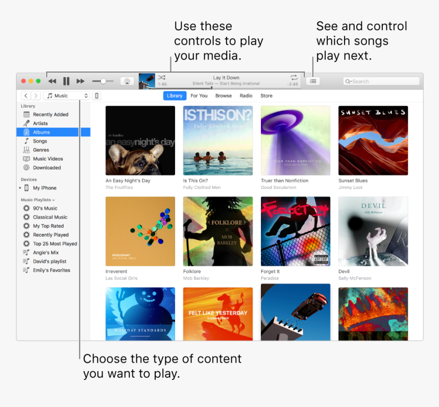
Task: Click the playback progress bar
Action: click(228, 88)
